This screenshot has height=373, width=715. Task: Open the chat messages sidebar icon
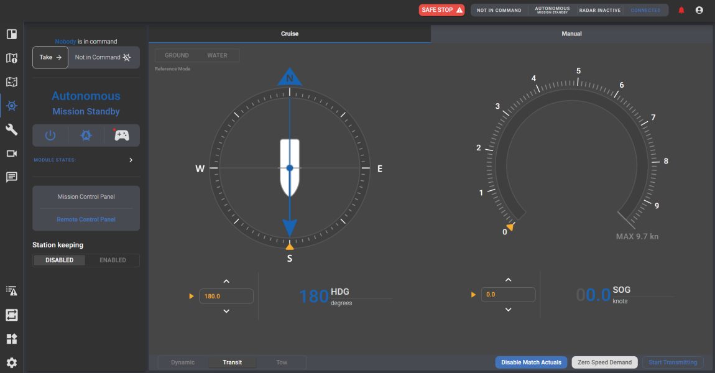point(12,177)
